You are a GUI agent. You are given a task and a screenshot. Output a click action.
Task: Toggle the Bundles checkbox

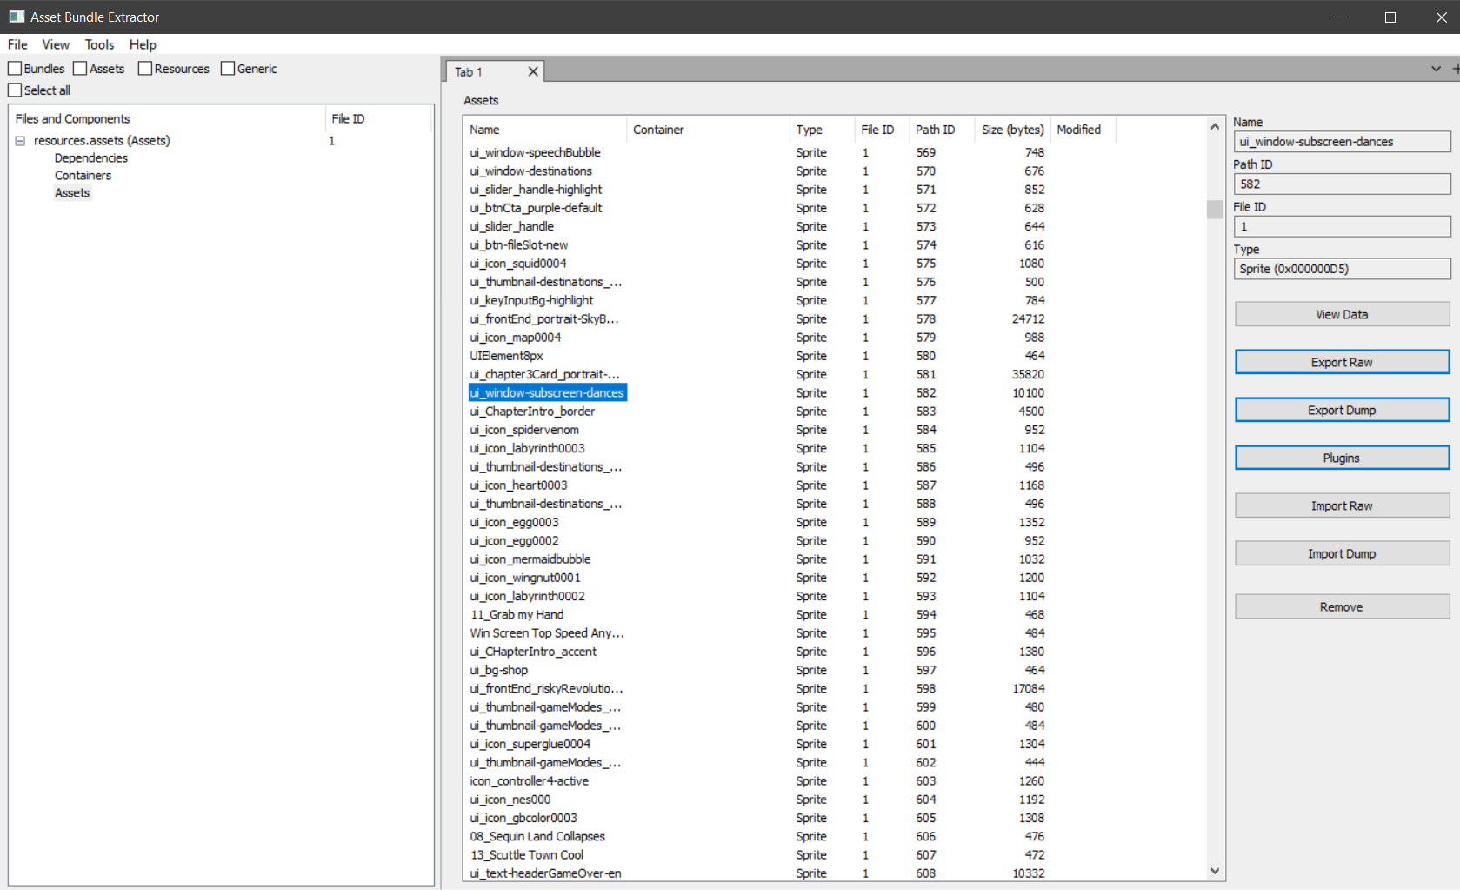click(15, 69)
